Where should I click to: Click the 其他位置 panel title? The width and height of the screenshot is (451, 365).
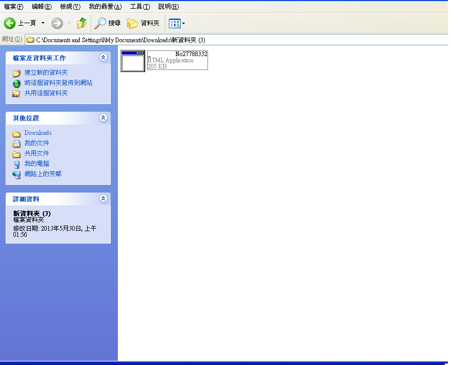[x=26, y=118]
